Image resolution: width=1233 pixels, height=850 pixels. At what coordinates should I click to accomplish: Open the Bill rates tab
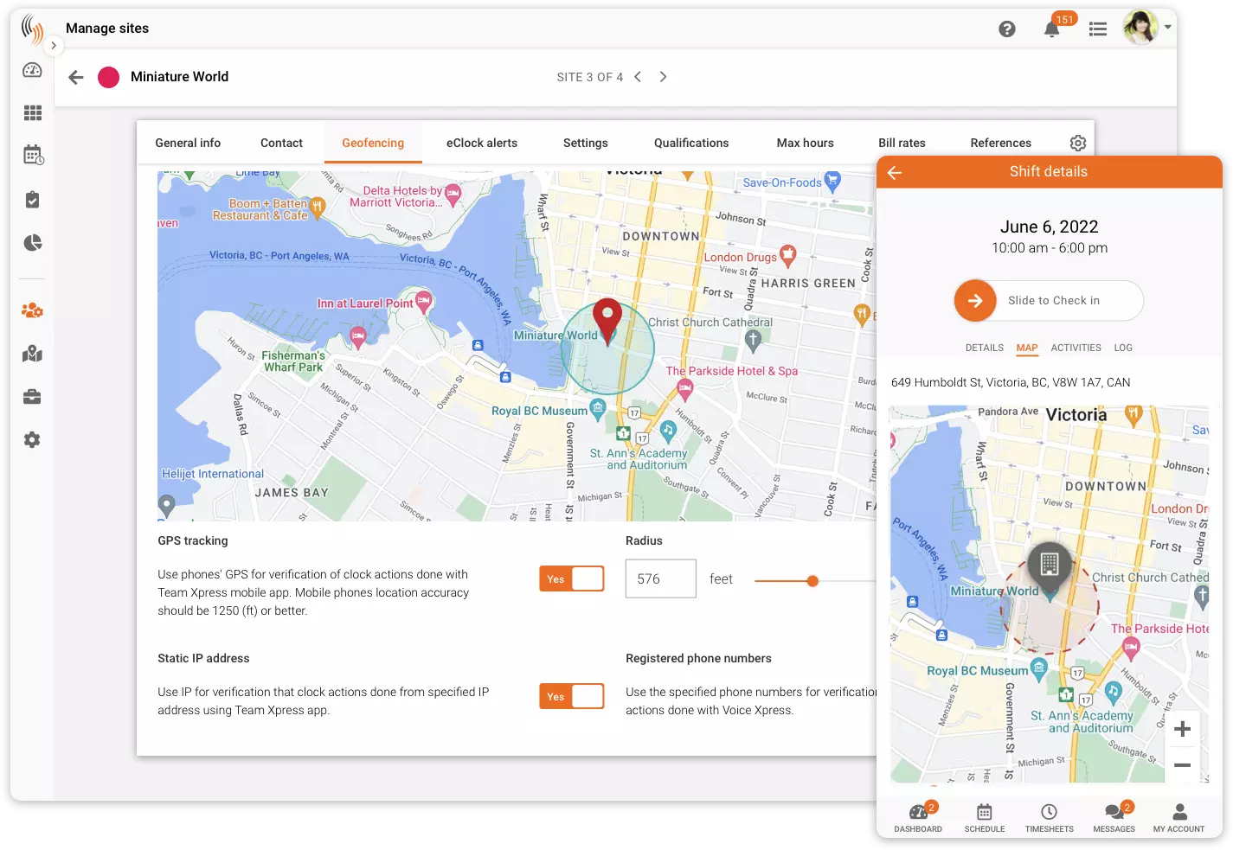902,143
